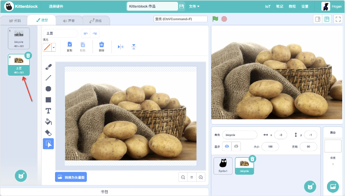Switch to the 代码 tab
Viewport: 345px width, 196px height.
(15, 21)
